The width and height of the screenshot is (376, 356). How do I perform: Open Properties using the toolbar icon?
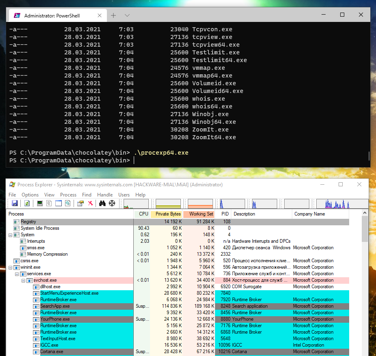click(x=80, y=203)
